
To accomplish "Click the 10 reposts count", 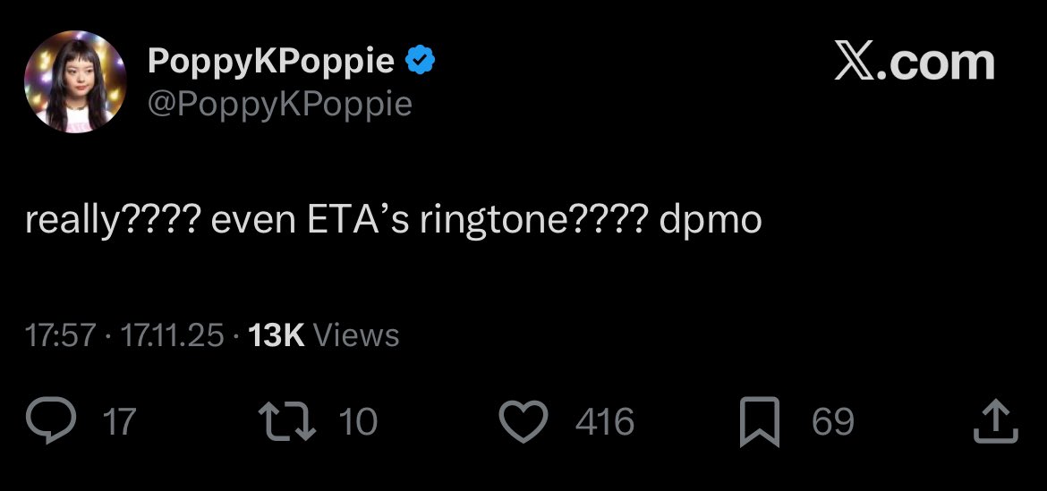I will click(358, 422).
